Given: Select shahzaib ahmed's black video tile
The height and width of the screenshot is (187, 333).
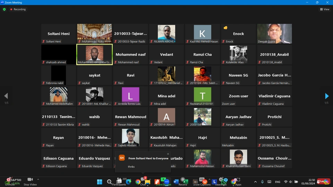Looking at the screenshot, I should pyautogui.click(x=58, y=54).
